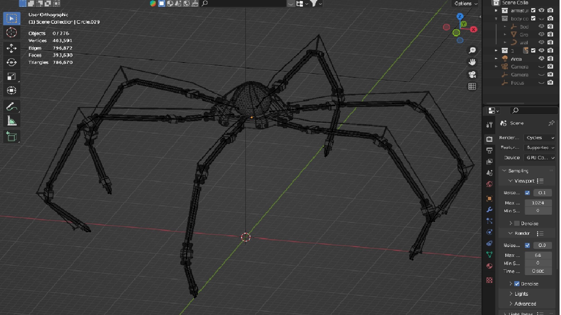561x315 pixels.
Task: Open the Object properties tab
Action: (x=489, y=199)
